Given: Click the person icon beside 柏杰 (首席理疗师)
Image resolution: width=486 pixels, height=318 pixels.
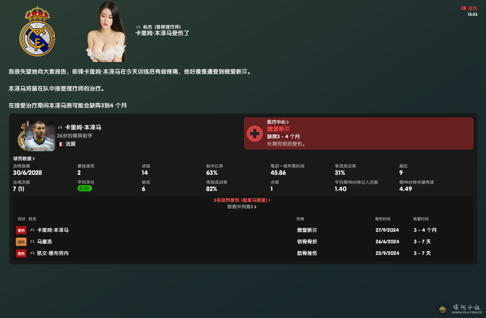Looking at the screenshot, I should pos(138,27).
